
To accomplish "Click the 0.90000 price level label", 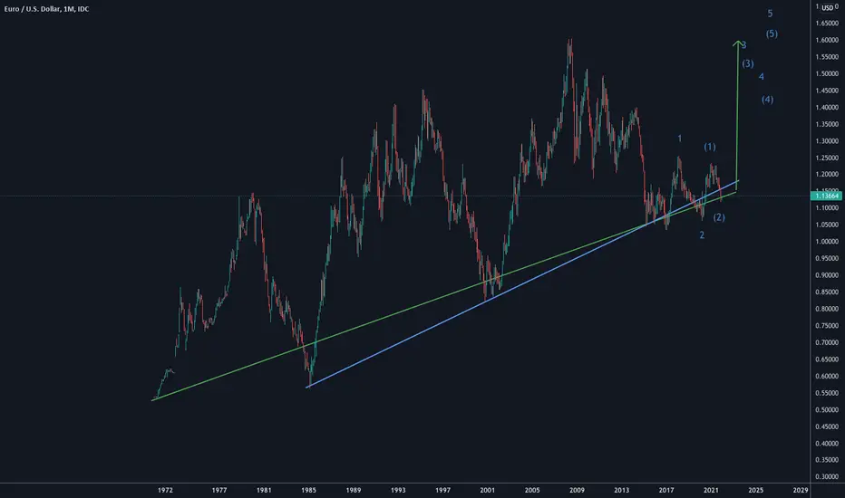I will pyautogui.click(x=827, y=275).
